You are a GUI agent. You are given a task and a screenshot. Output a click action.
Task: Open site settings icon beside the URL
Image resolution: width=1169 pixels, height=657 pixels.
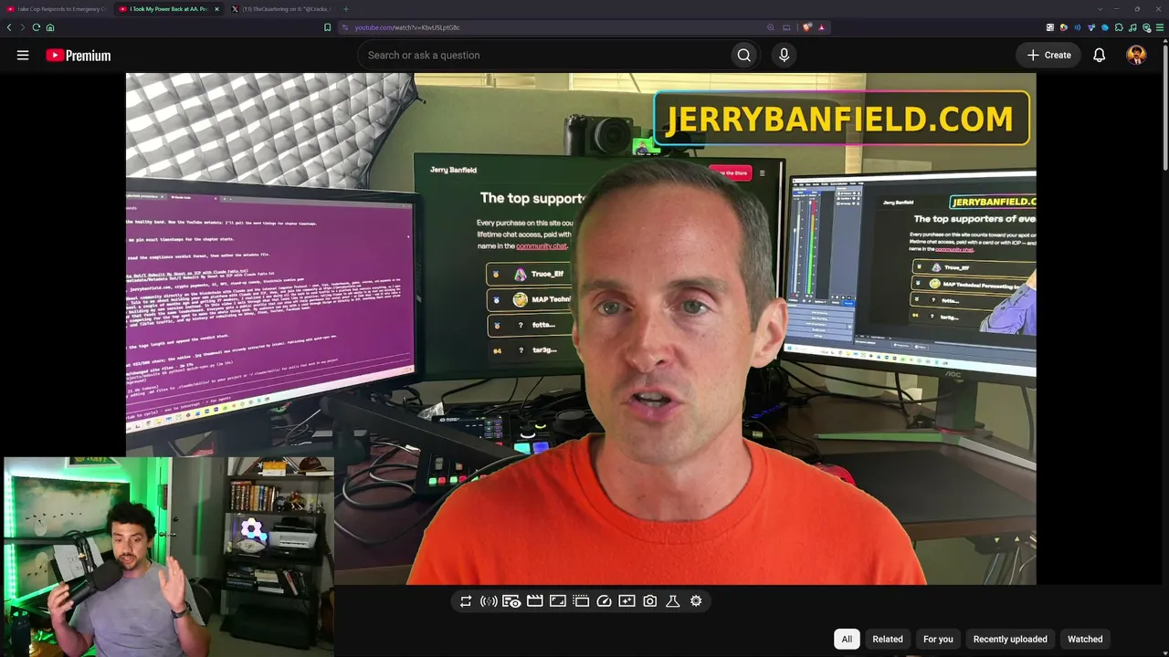tap(345, 27)
